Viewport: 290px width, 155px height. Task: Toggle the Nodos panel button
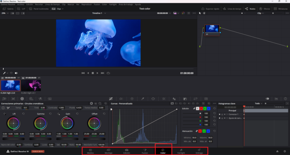(250, 9)
